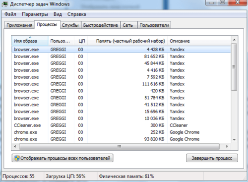Click the vertical scrollbar thumb
The height and width of the screenshot is (182, 248).
(x=234, y=67)
